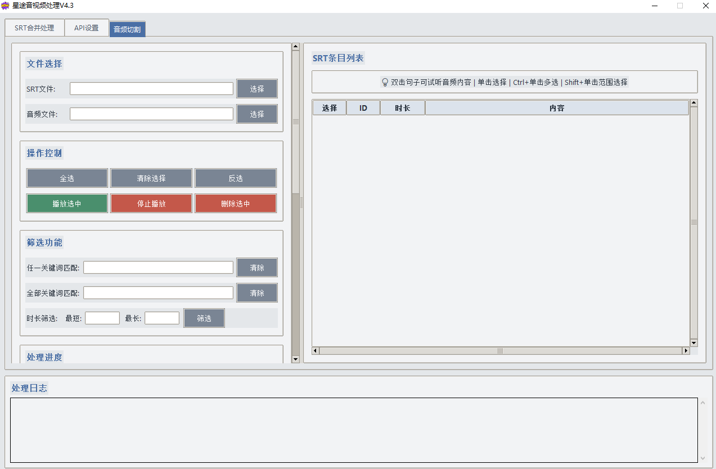Click the 最长 duration input field
716x469 pixels.
pos(162,318)
